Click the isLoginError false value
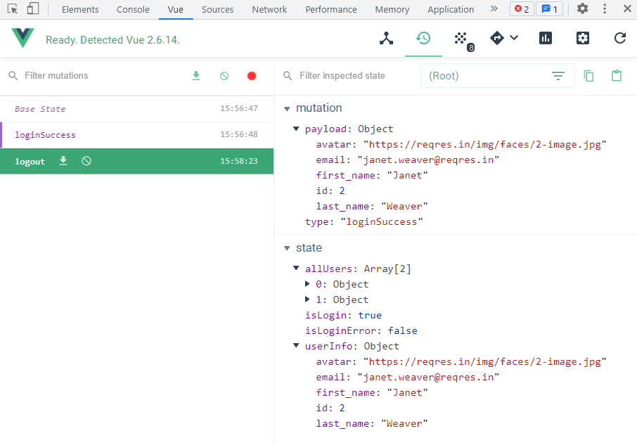The image size is (637, 445). pyautogui.click(x=403, y=330)
